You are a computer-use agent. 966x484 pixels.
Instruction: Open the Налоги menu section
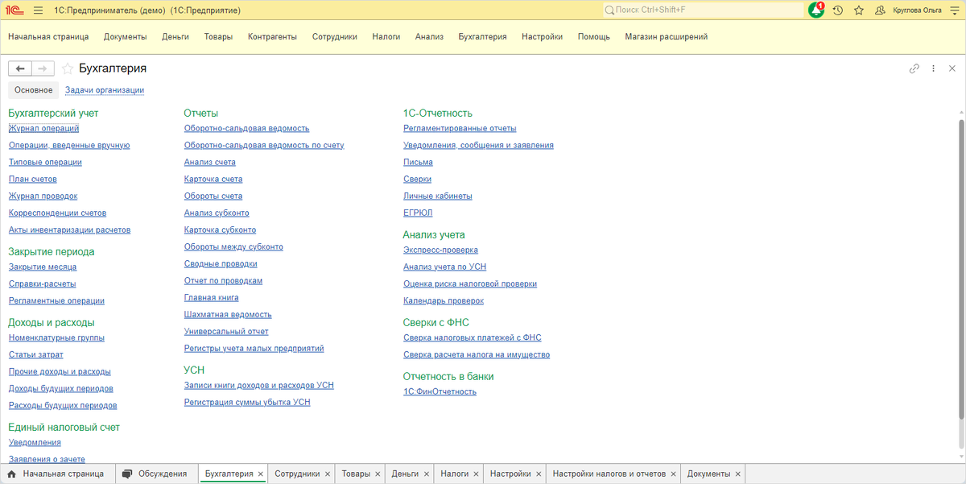coord(386,37)
